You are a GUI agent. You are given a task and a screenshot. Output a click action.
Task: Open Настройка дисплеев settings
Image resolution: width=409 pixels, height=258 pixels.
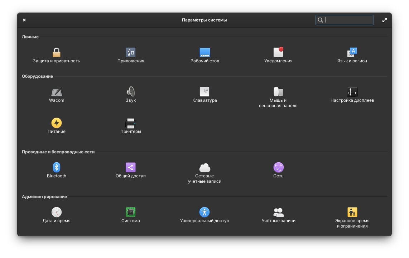coord(352,92)
